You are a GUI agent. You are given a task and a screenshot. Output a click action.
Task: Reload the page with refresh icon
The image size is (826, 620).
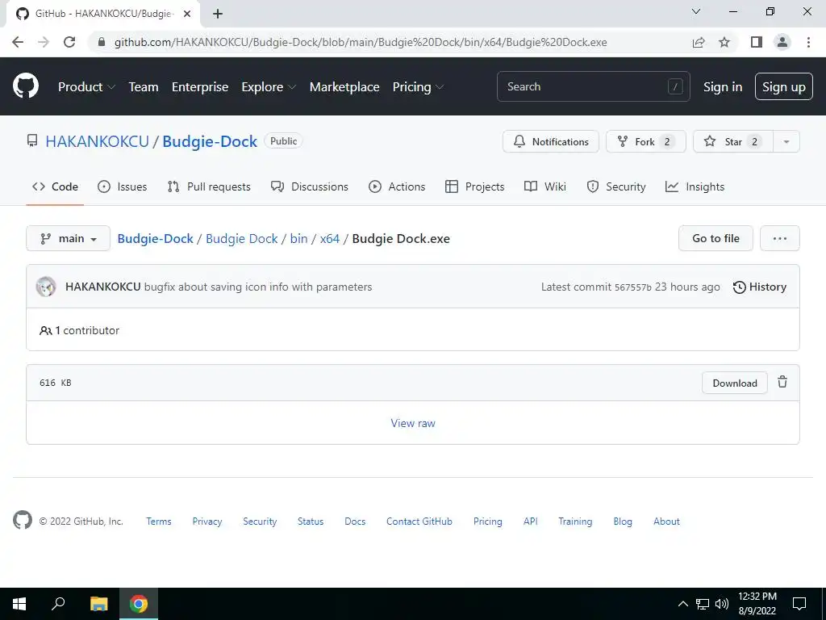(69, 42)
